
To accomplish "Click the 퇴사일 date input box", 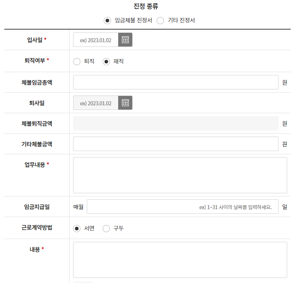I will coord(95,103).
